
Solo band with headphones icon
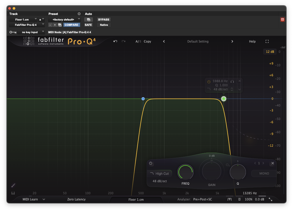232,81
